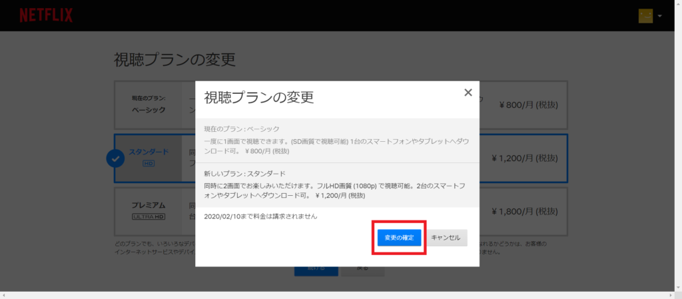The image size is (682, 299).
Task: Click the ¥1,800/月 (税抜) price text
Action: click(x=525, y=211)
